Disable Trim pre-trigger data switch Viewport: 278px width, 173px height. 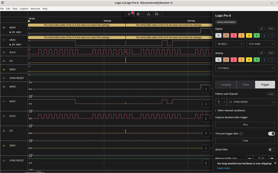point(271,134)
